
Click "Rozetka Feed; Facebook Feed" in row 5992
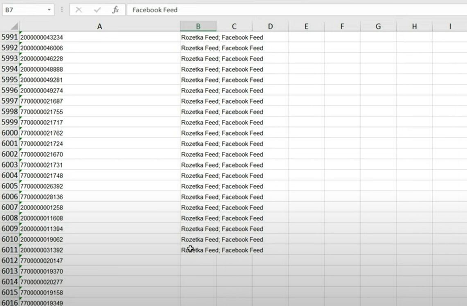click(x=222, y=48)
